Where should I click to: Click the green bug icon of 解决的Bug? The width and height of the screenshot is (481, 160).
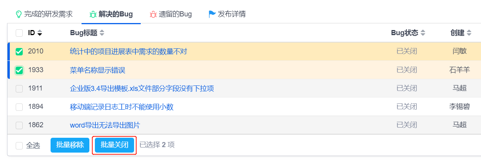93,14
